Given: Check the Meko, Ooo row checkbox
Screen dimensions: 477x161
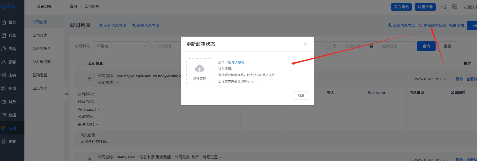Looking at the screenshot, I should pos(80,159).
